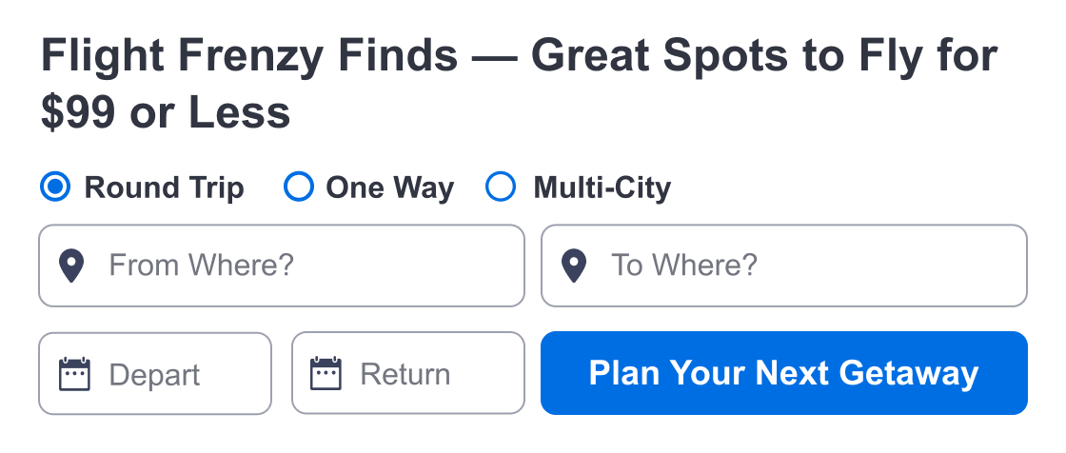Viewport: 1066px width, 453px height.
Task: Focus the From Where? origin field
Action: click(x=282, y=266)
